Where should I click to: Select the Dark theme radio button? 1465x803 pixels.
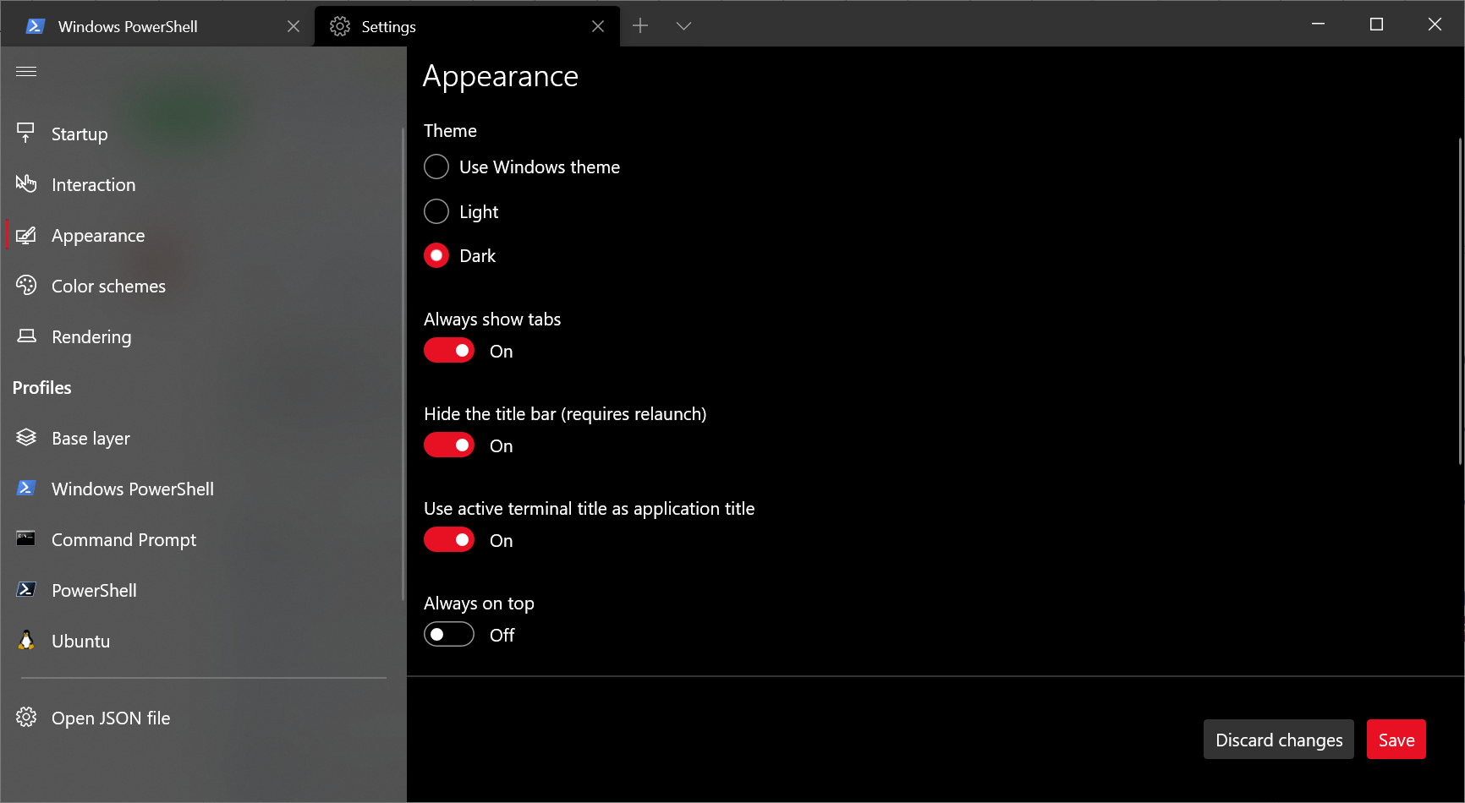[x=436, y=255]
